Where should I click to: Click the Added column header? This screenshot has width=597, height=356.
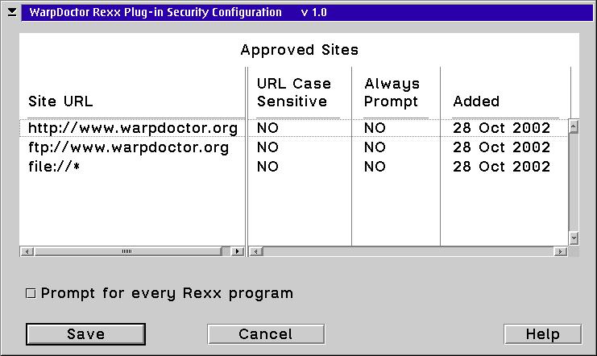(476, 101)
